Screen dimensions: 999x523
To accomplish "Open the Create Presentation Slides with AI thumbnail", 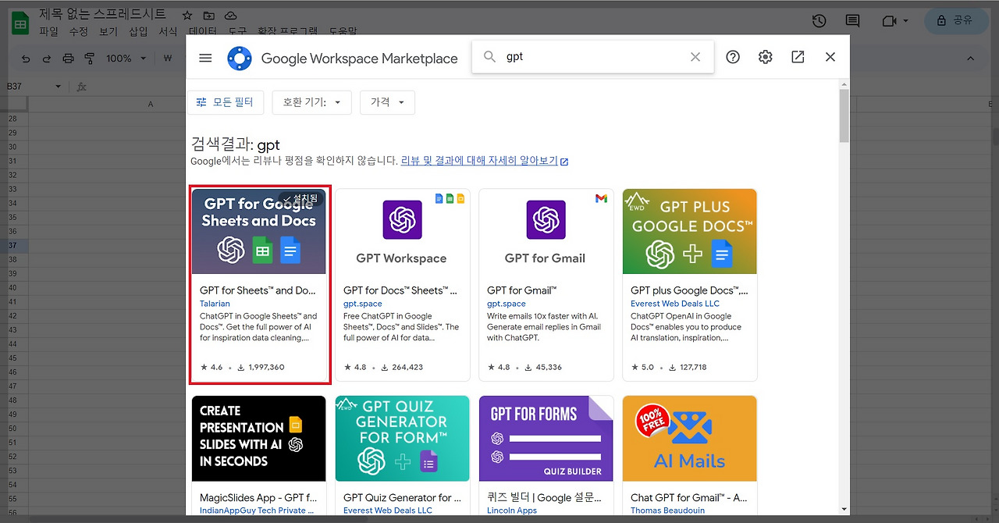I will tap(259, 438).
